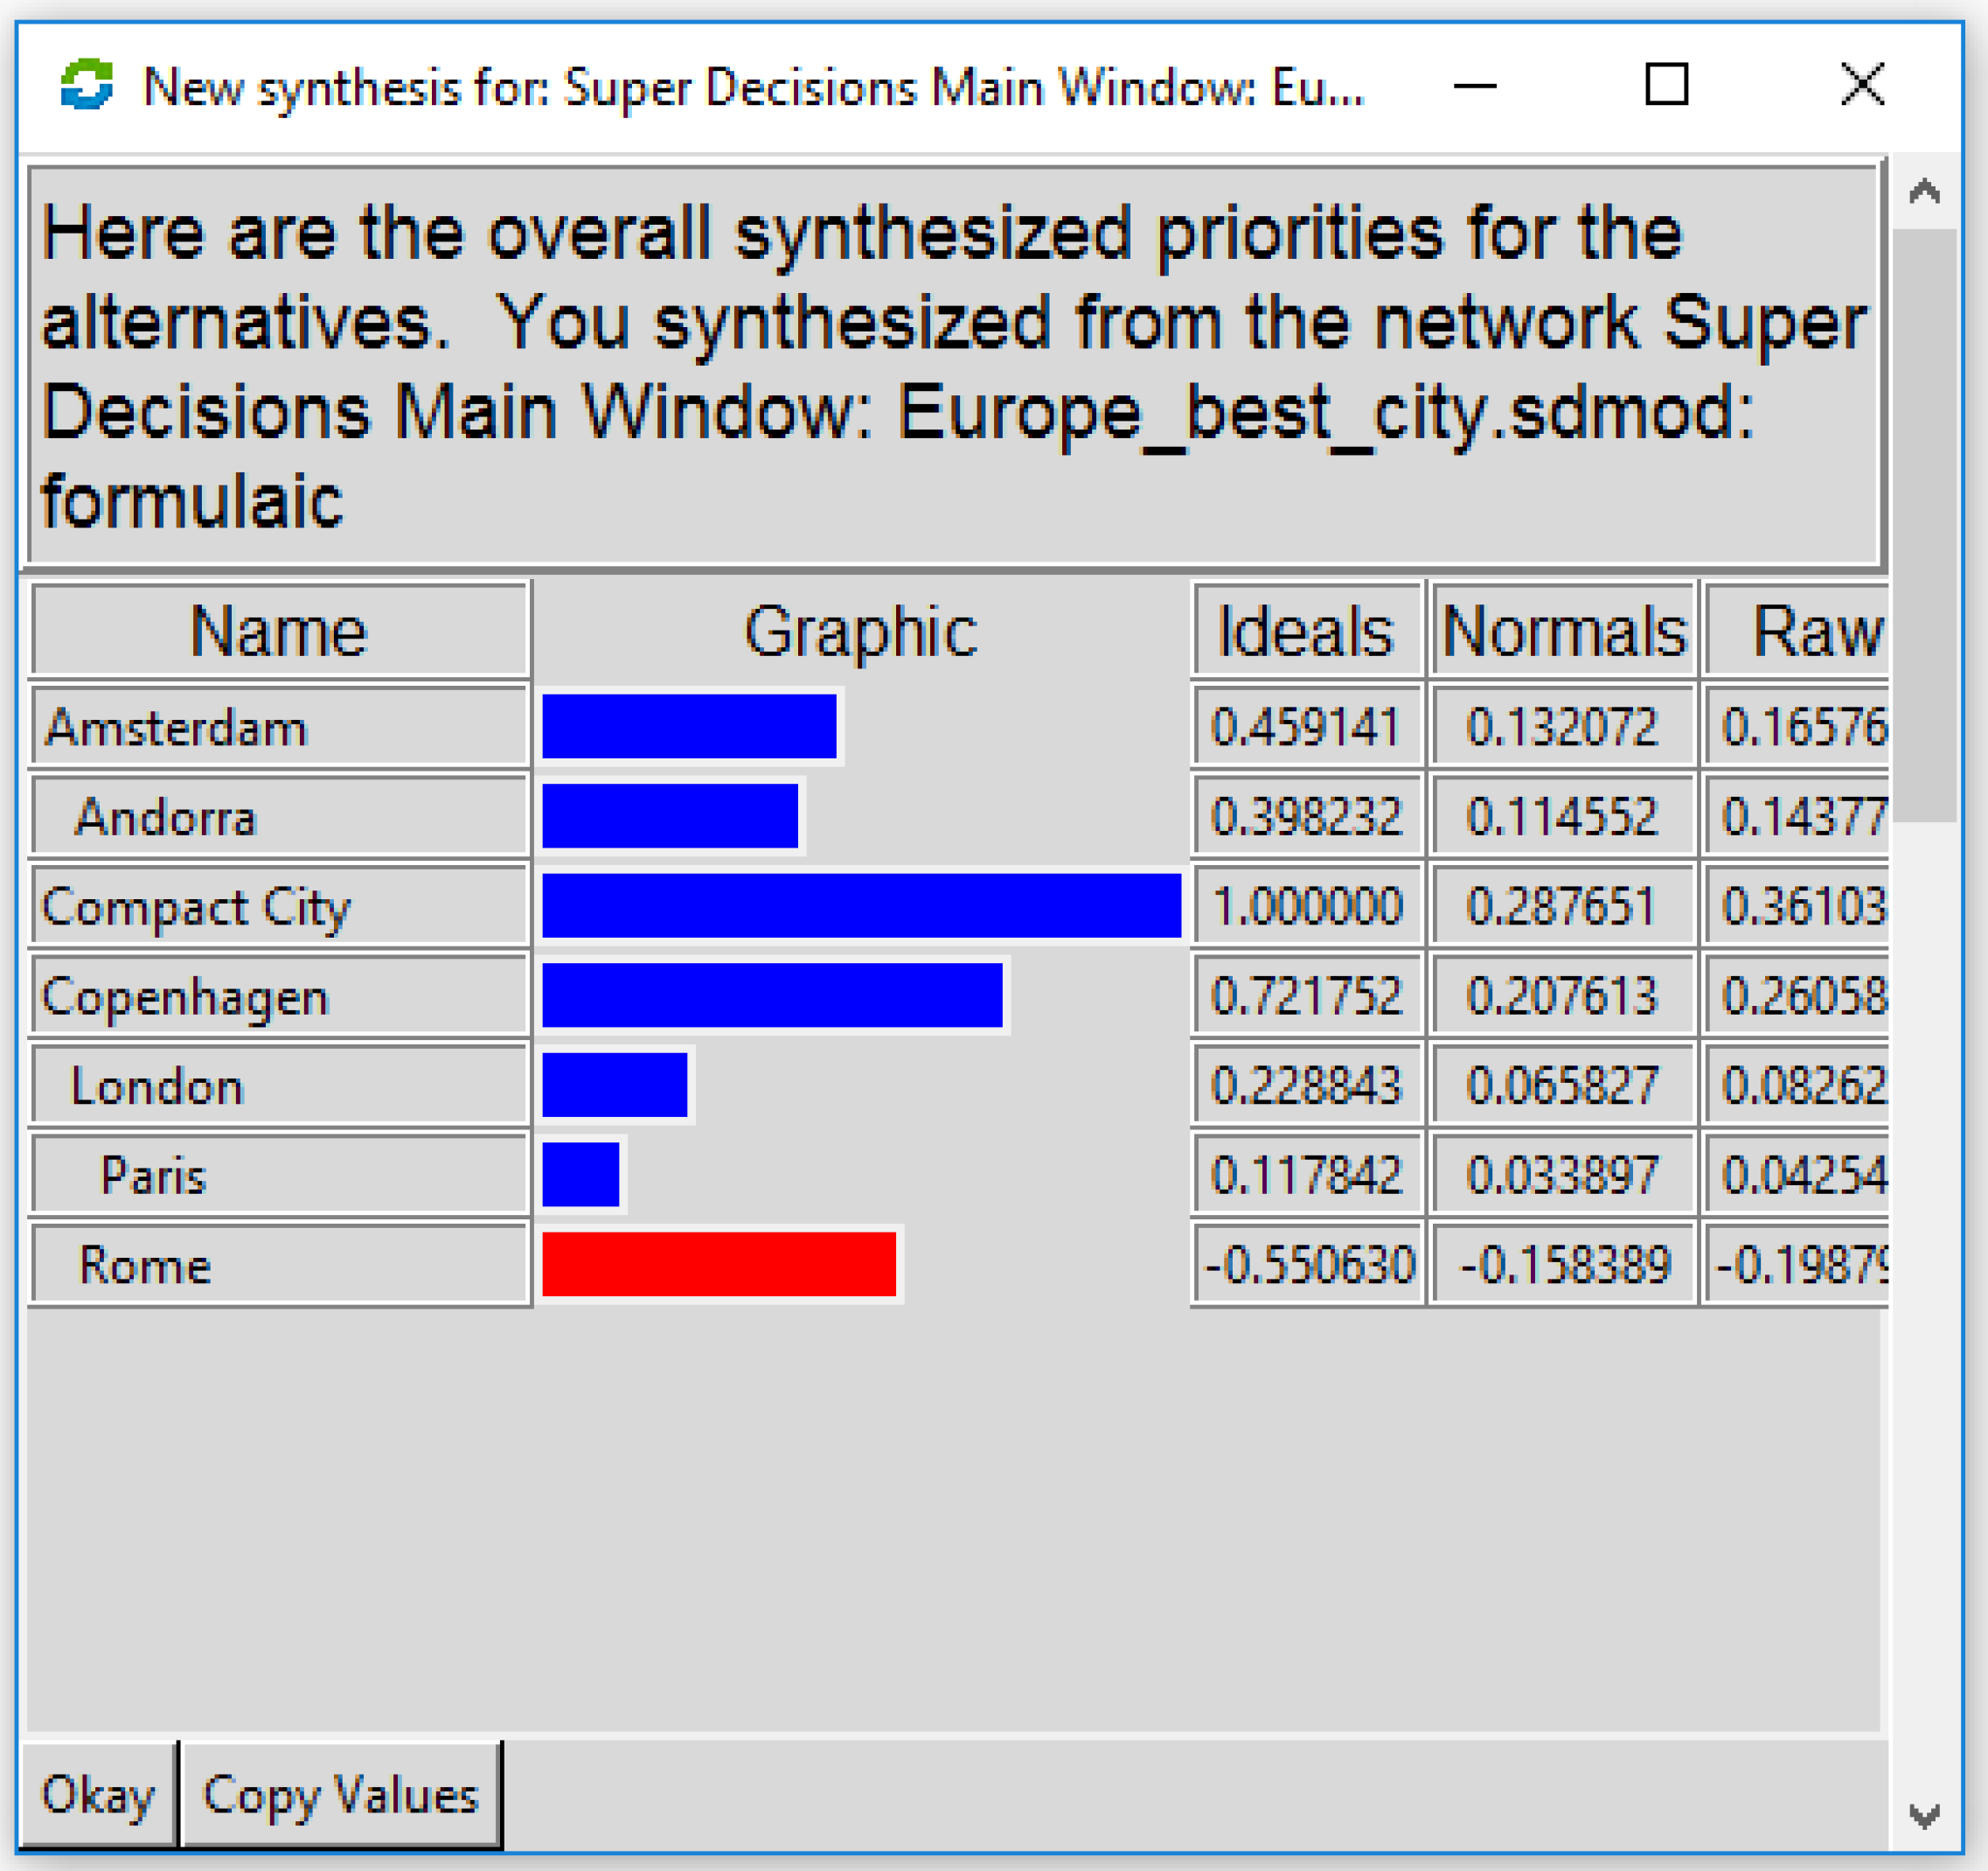The image size is (1988, 1871).
Task: Click the Super Decisions app icon in title bar
Action: [87, 85]
